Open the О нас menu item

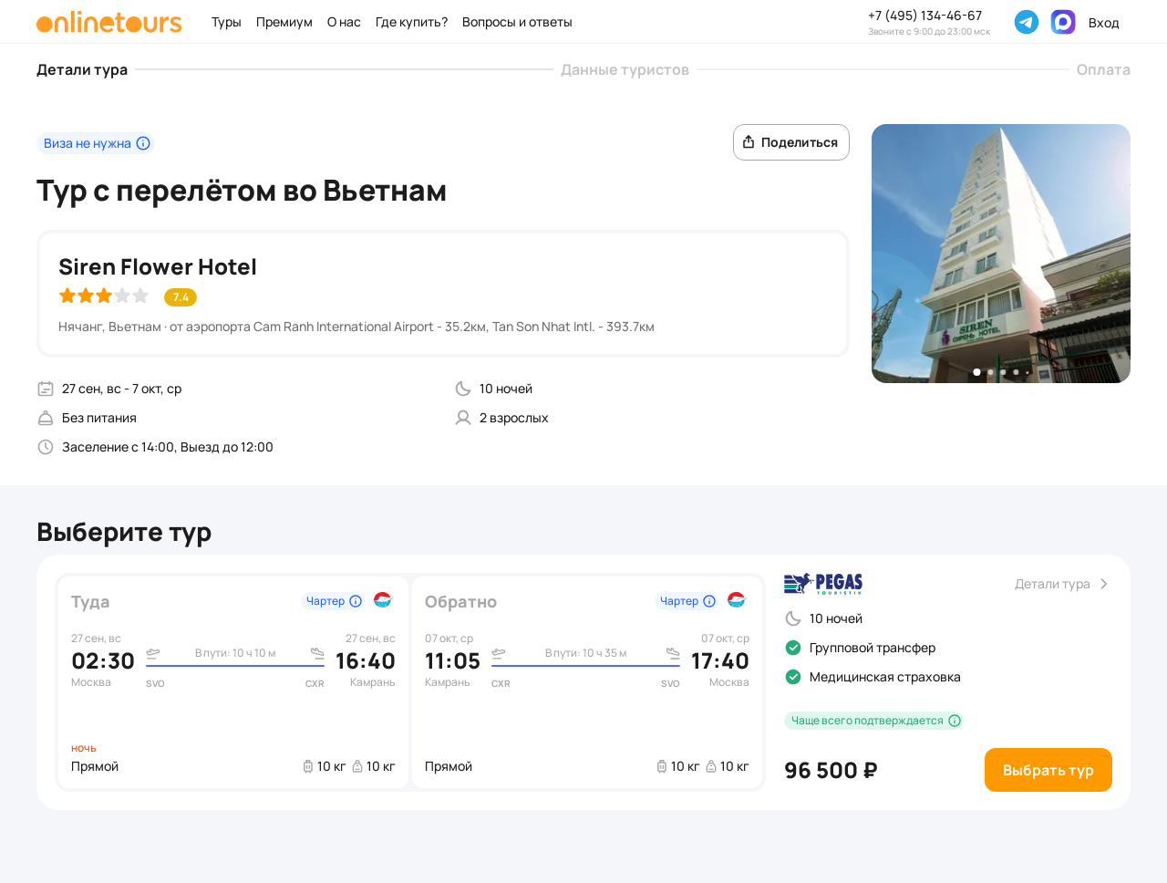point(344,22)
